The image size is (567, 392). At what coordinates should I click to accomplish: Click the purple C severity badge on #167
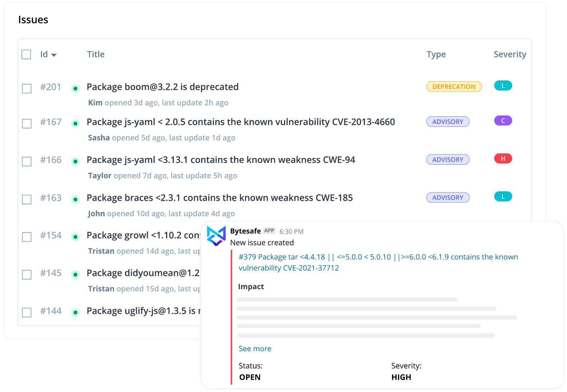503,121
